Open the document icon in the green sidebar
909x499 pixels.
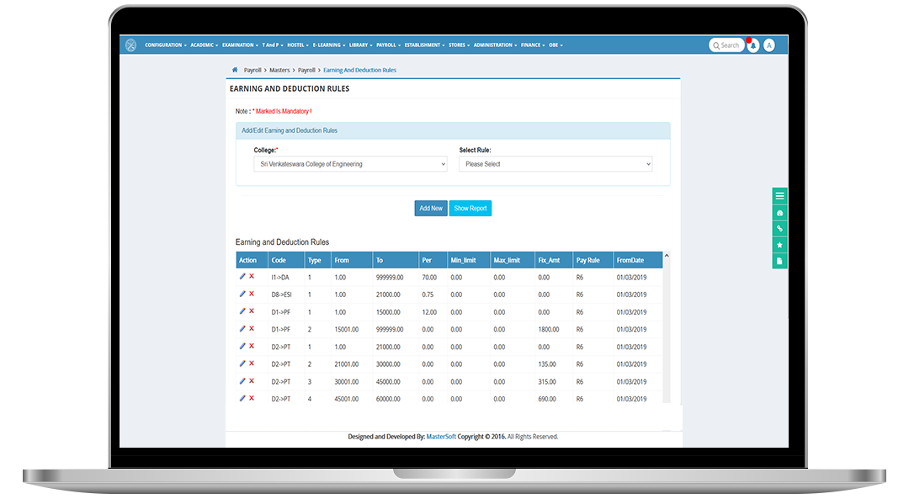(x=779, y=260)
